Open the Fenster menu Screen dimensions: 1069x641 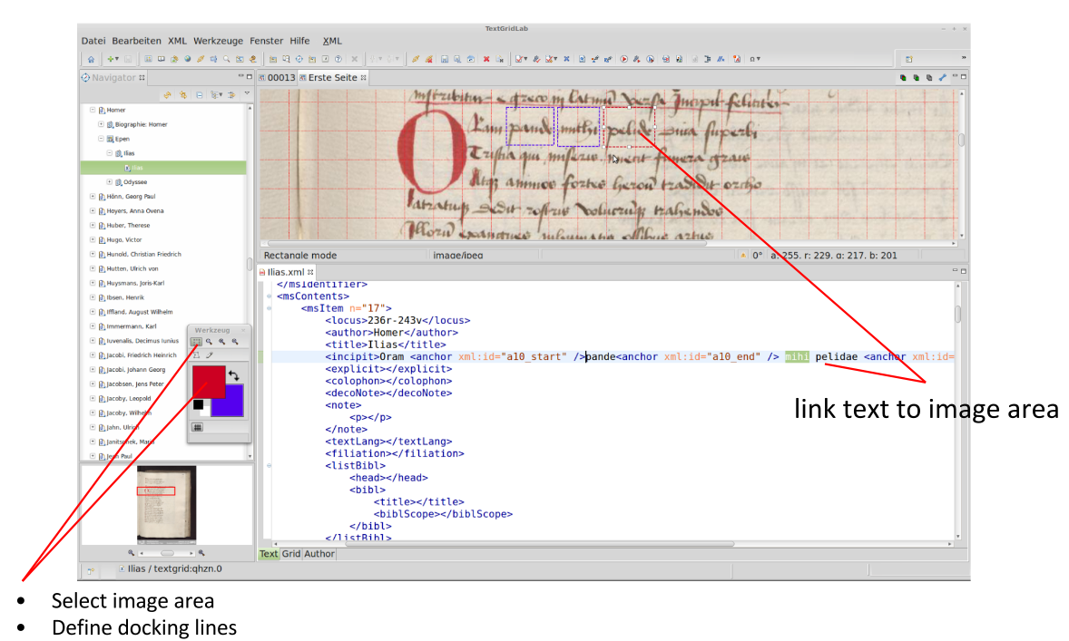[266, 41]
